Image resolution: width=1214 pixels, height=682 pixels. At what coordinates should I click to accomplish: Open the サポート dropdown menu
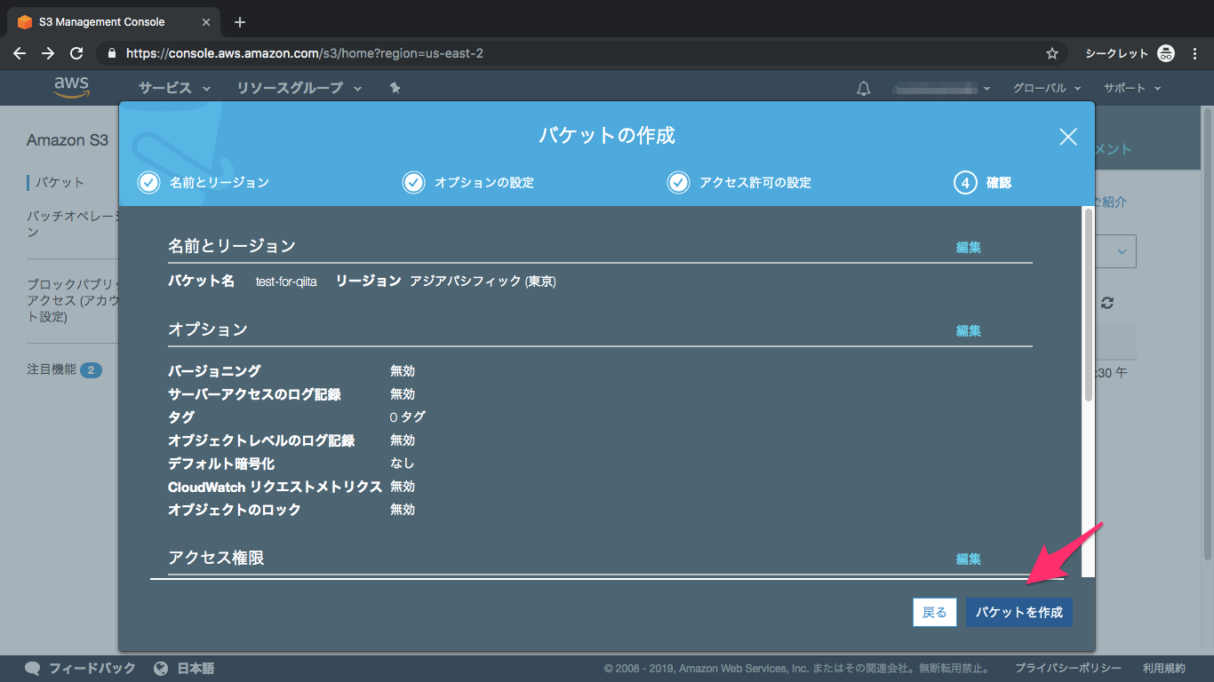pos(1131,88)
